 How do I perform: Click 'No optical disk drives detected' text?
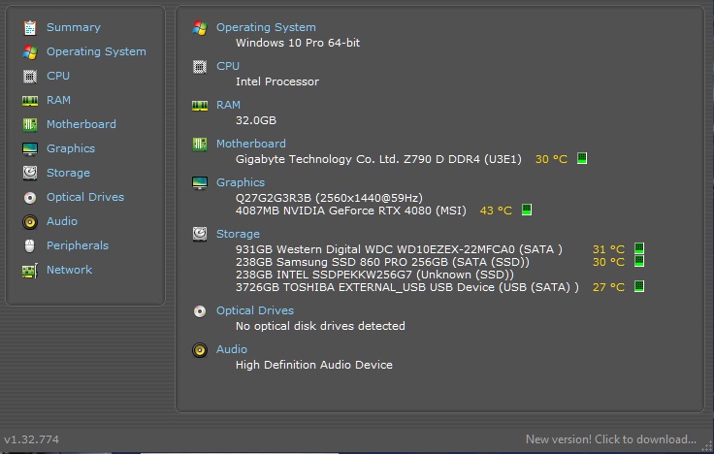tap(320, 326)
